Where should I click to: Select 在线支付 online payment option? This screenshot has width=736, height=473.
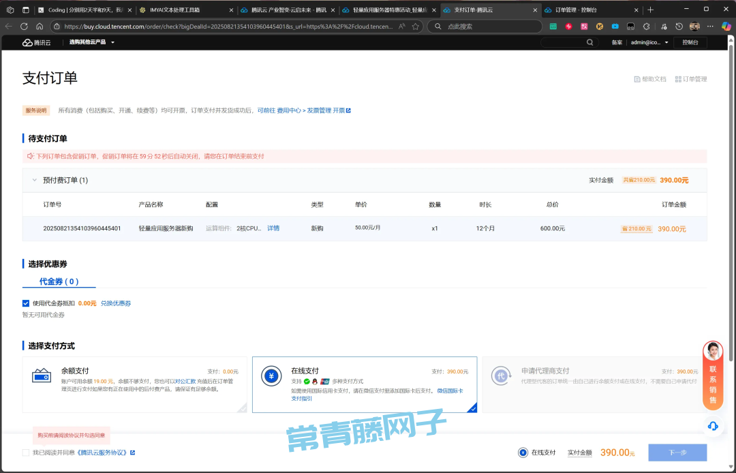365,384
